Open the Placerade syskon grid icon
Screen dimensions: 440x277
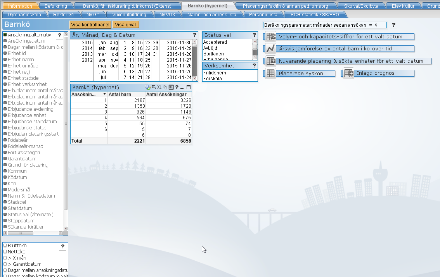(271, 73)
